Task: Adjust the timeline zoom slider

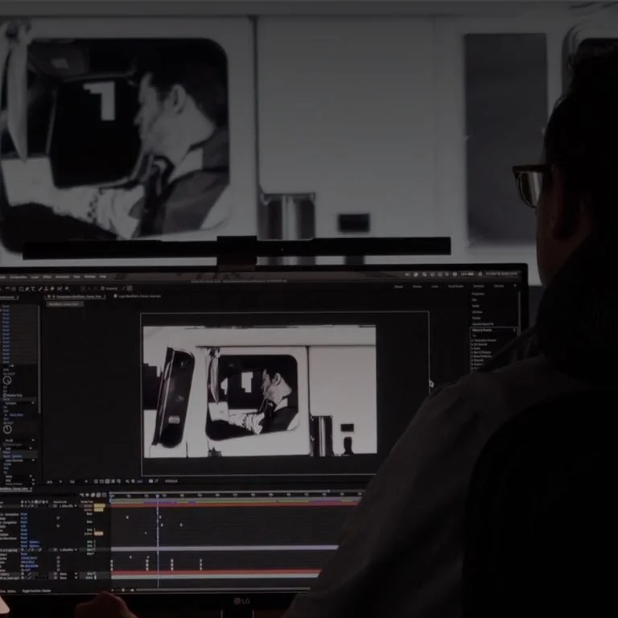Action: (123, 590)
